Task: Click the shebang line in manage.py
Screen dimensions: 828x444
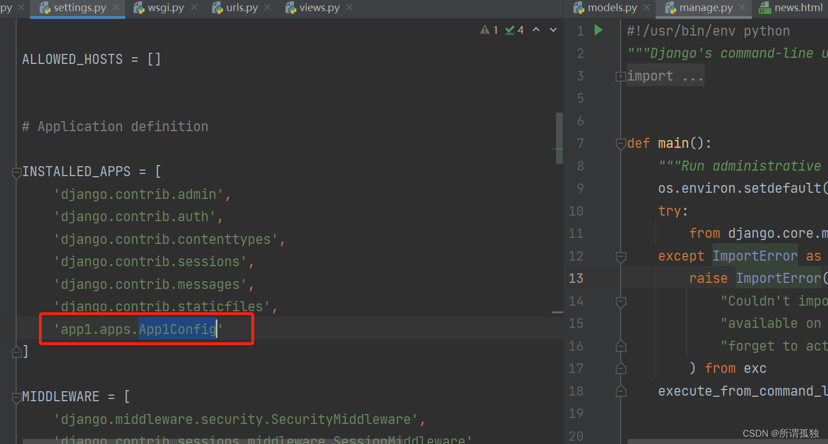Action: (708, 31)
